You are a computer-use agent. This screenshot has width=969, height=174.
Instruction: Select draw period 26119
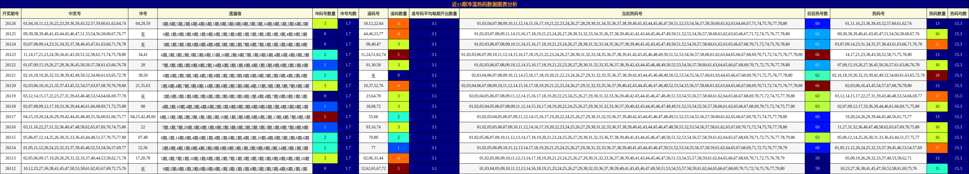coord(11,96)
